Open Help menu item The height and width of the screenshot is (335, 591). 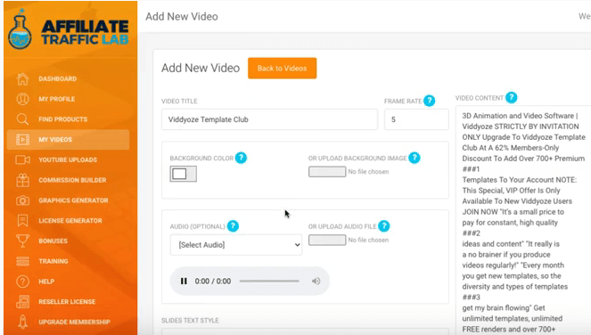point(46,282)
